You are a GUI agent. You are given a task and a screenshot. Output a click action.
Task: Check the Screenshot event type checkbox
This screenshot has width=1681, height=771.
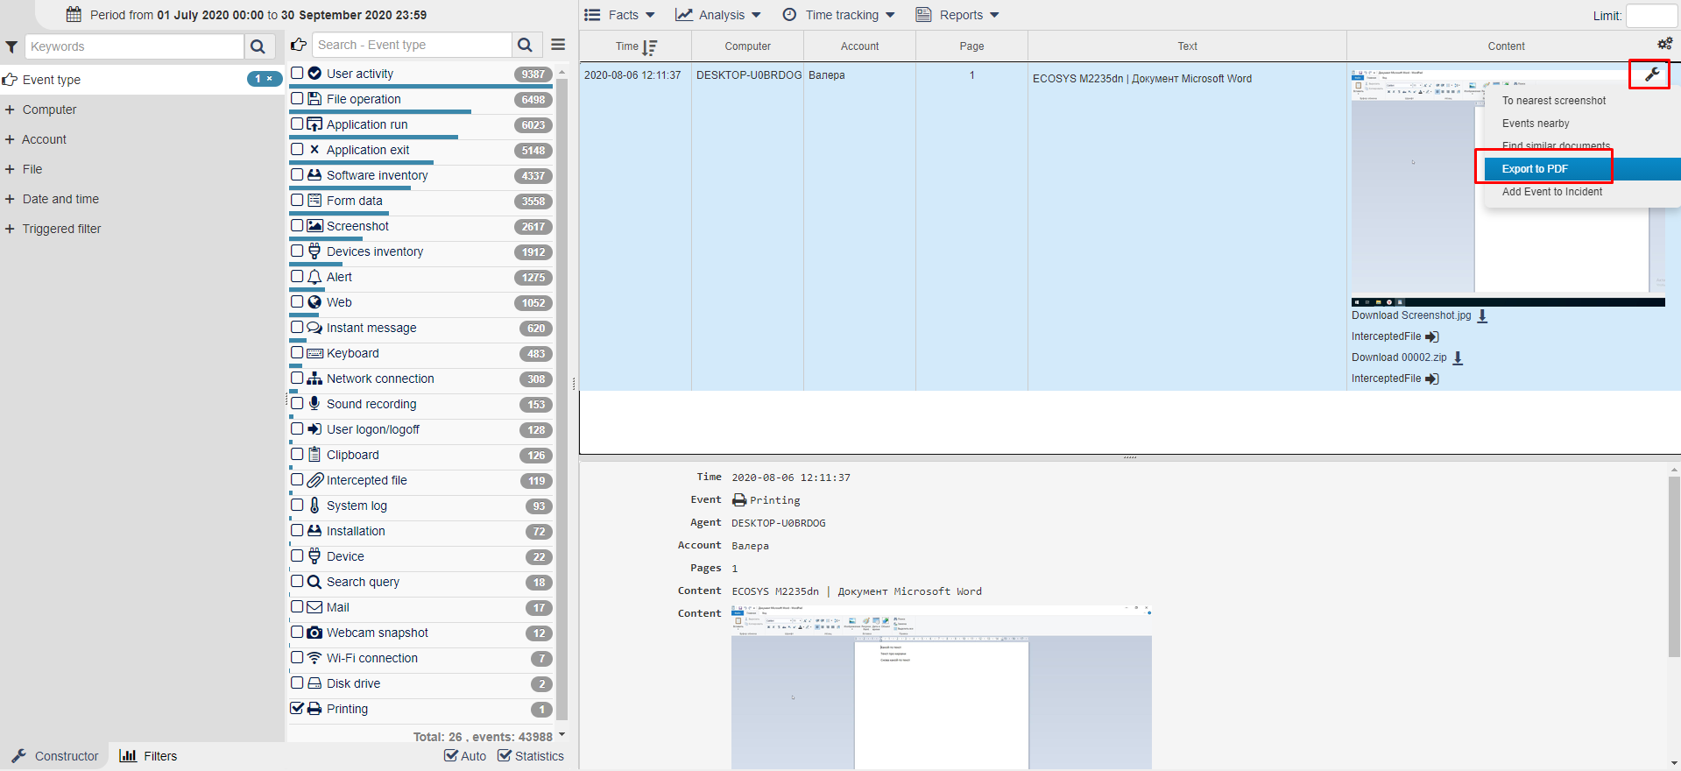298,225
